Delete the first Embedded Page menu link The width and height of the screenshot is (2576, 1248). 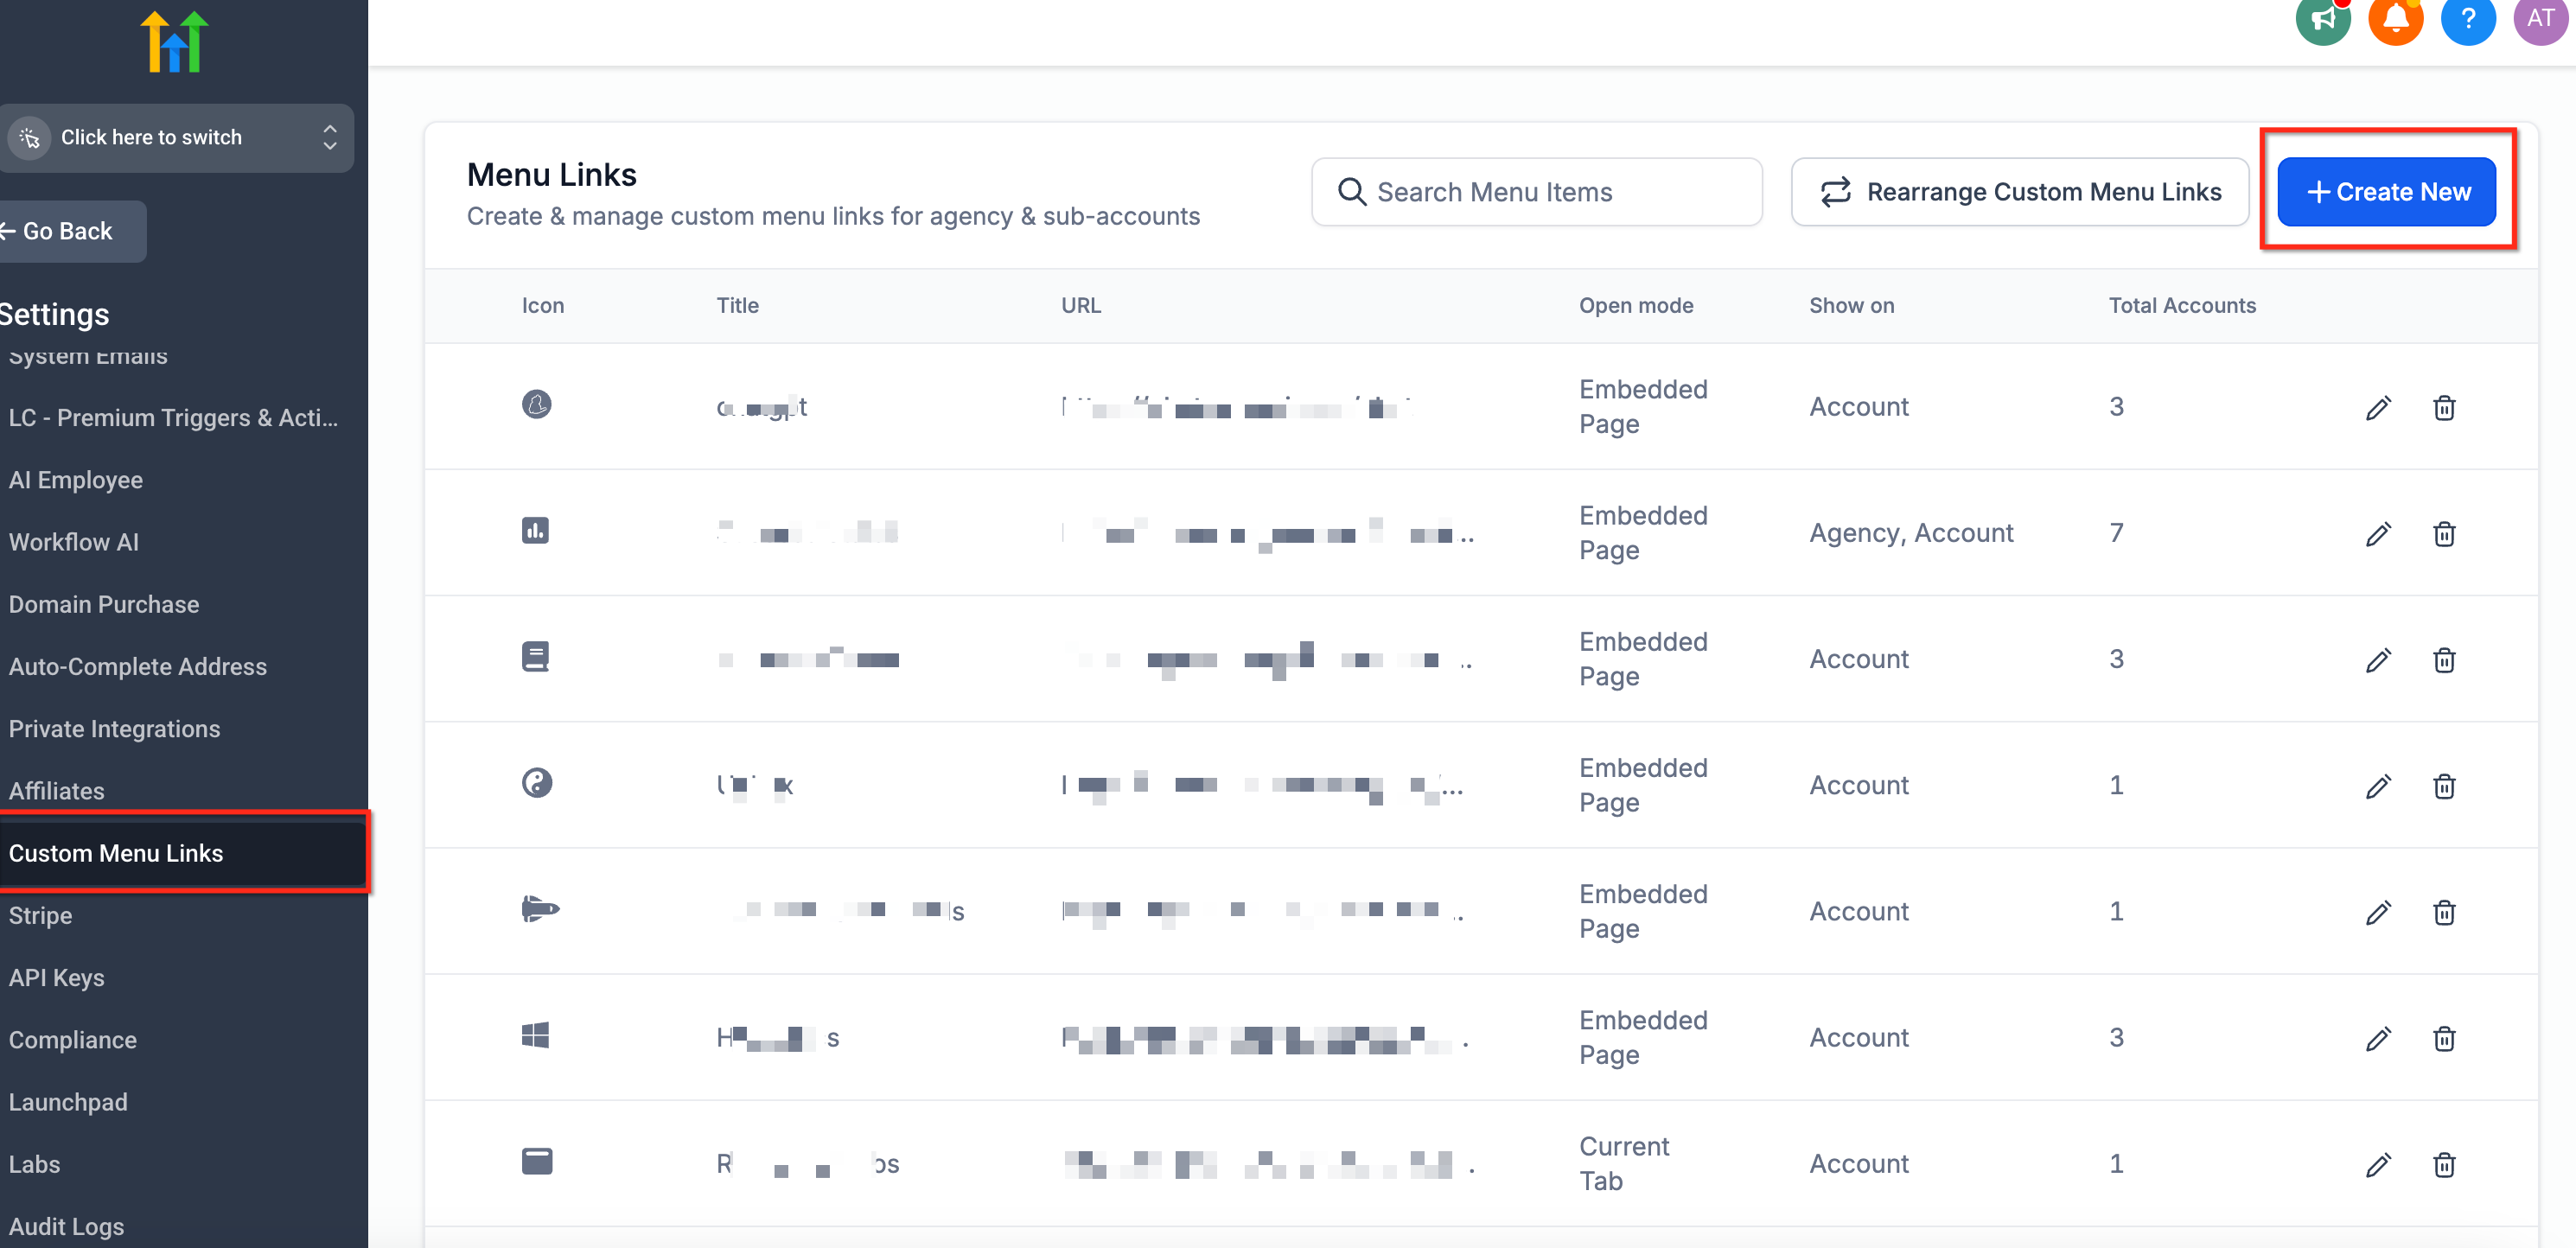2443,407
